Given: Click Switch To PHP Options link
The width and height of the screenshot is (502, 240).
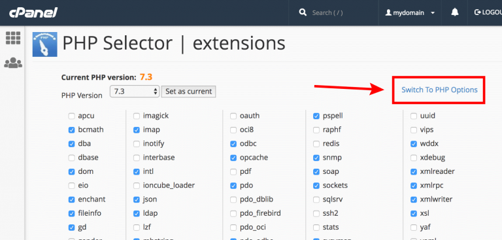Looking at the screenshot, I should point(439,90).
